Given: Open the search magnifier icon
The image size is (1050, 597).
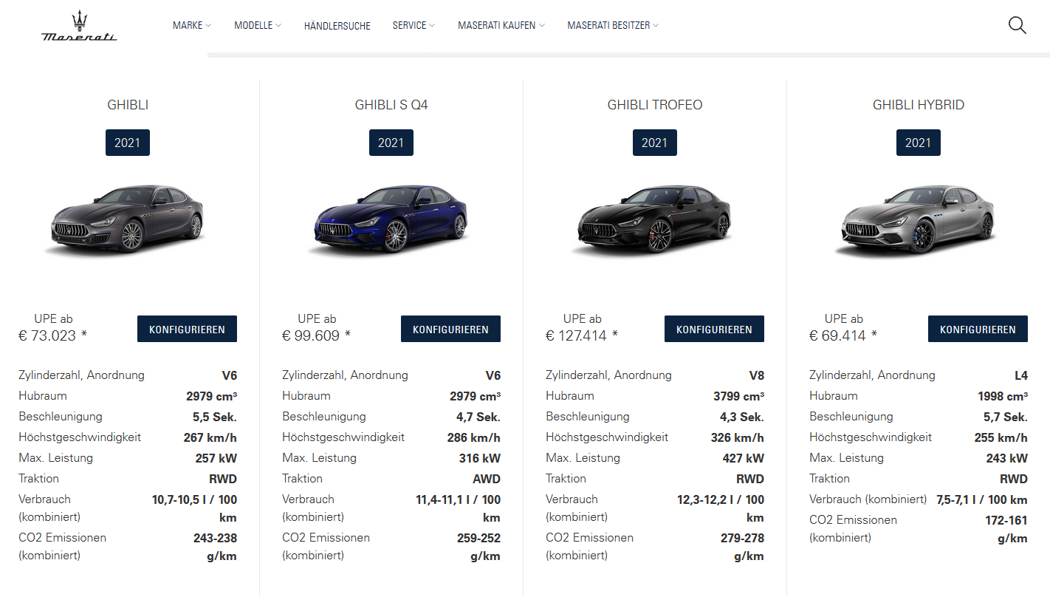Looking at the screenshot, I should coord(1018,25).
